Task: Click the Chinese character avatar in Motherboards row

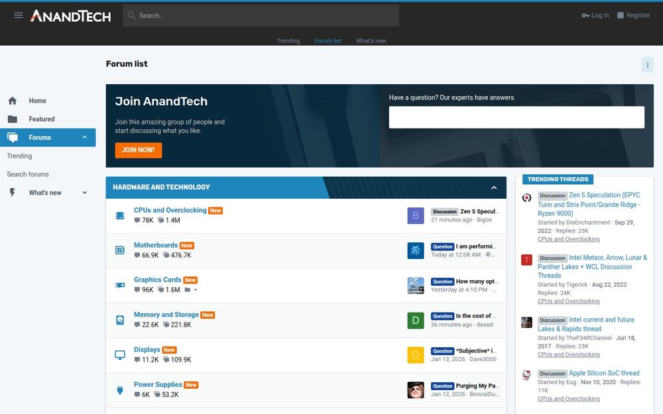Action: (x=416, y=250)
